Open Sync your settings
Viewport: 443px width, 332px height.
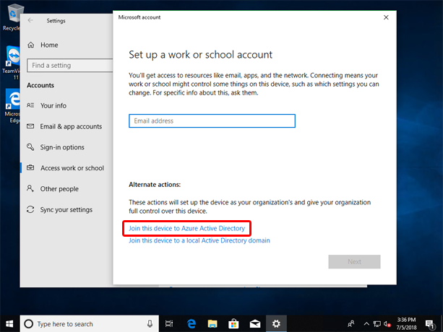(x=66, y=209)
